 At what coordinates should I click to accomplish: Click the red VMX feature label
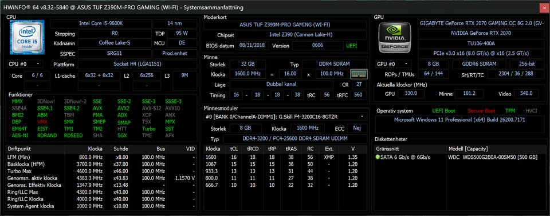[x=42, y=122]
